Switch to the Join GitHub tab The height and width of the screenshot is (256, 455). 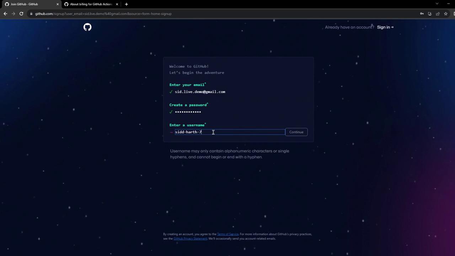pyautogui.click(x=31, y=4)
